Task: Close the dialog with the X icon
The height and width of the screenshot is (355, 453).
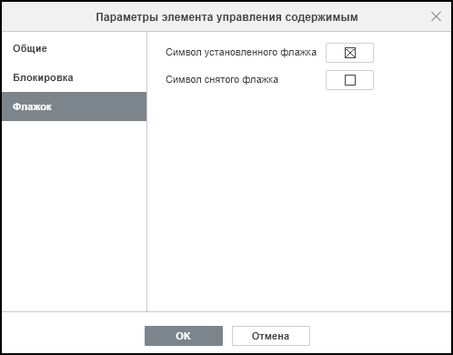Action: click(x=436, y=16)
